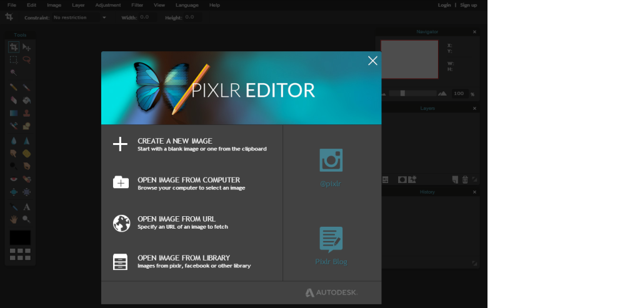
Task: Open the Adjustment menu
Action: tap(107, 5)
